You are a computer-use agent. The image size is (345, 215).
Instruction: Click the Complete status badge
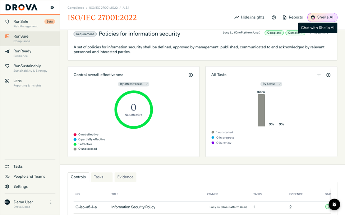tap(274, 33)
